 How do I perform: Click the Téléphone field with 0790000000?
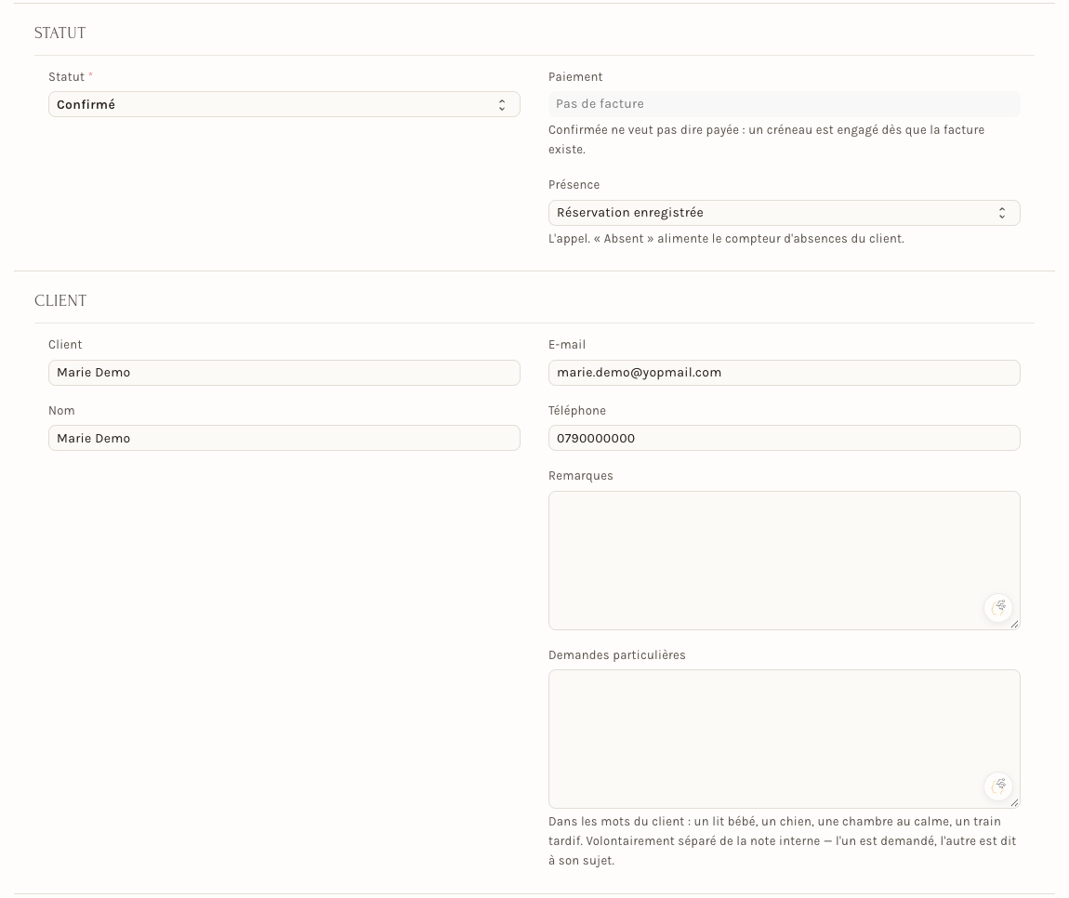pos(784,438)
